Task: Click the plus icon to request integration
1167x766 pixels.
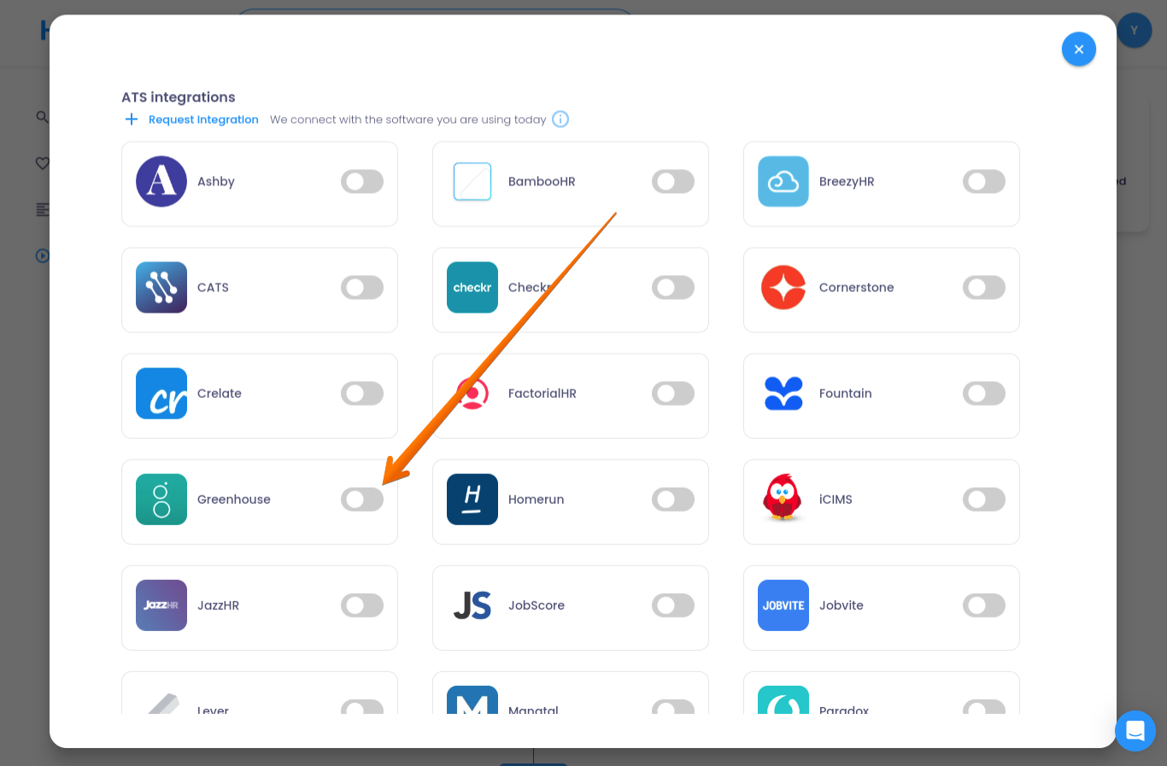Action: tap(132, 120)
